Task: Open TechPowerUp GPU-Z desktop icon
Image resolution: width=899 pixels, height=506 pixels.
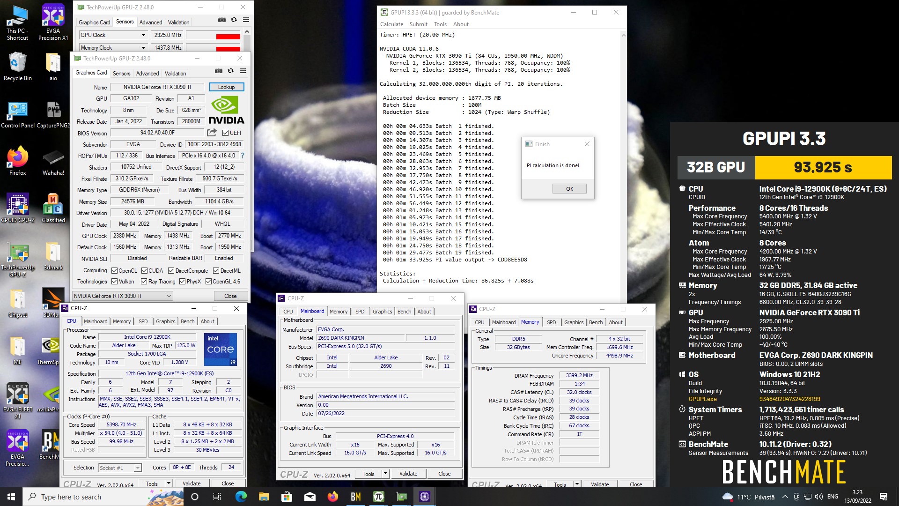Action: (17, 260)
